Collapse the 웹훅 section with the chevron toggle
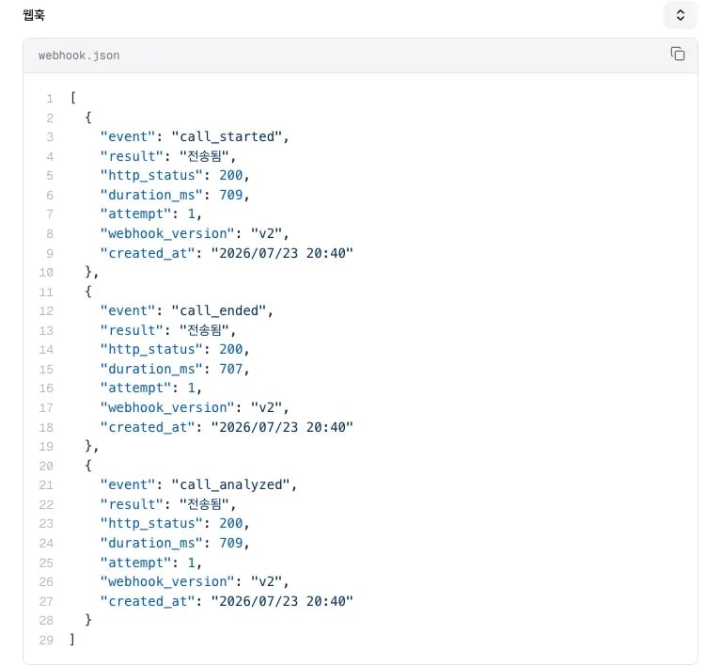Image resolution: width=721 pixels, height=666 pixels. click(x=680, y=15)
